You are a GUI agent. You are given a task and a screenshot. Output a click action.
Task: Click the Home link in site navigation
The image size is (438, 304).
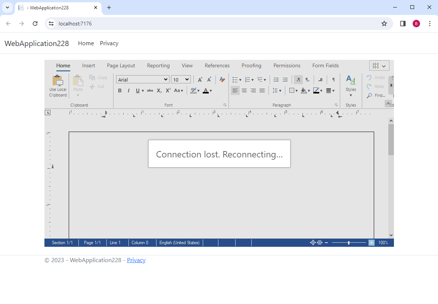(x=86, y=43)
